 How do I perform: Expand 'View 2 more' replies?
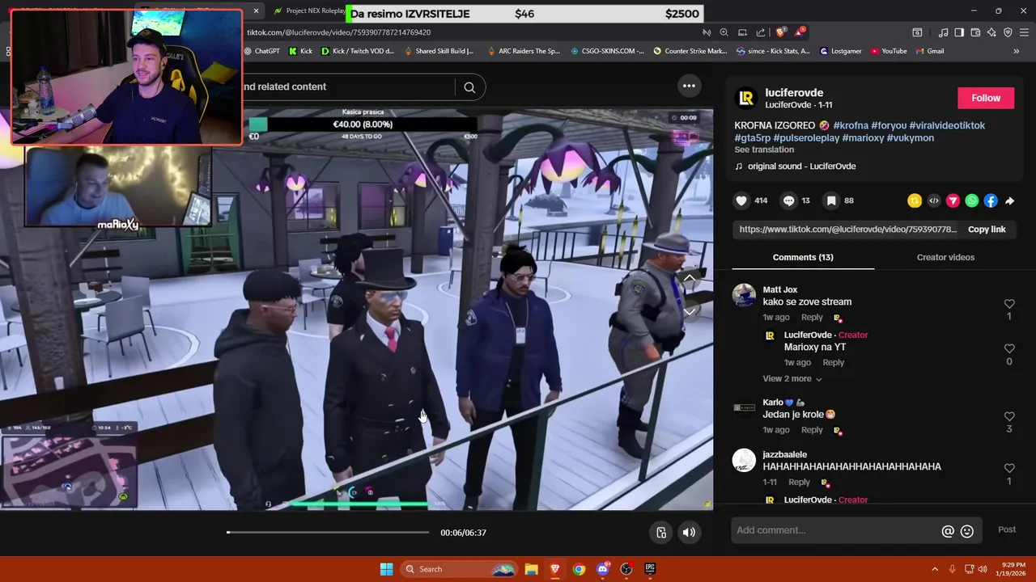click(792, 378)
